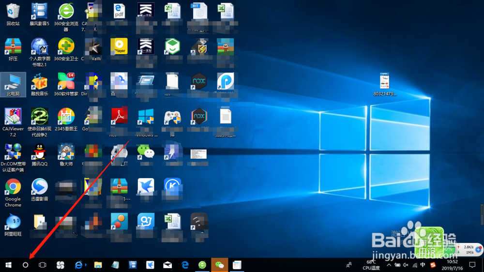Open 个人数字图书馆2.1 shortcut
484x272 pixels.
(40, 52)
